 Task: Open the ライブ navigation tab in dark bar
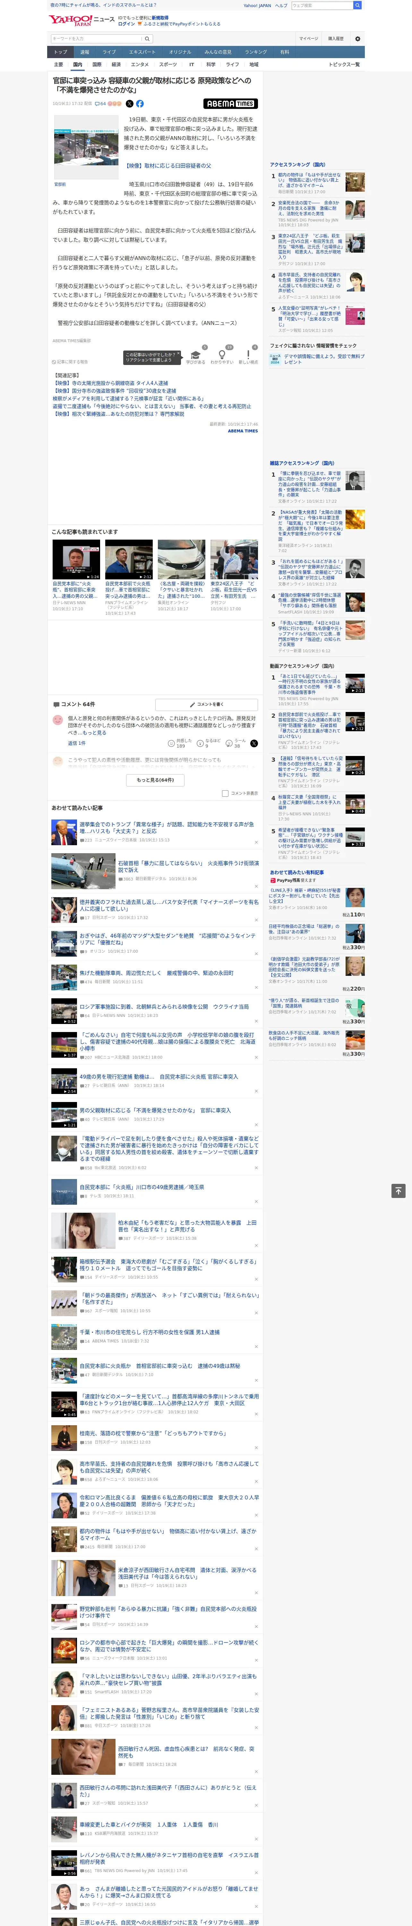pyautogui.click(x=109, y=52)
